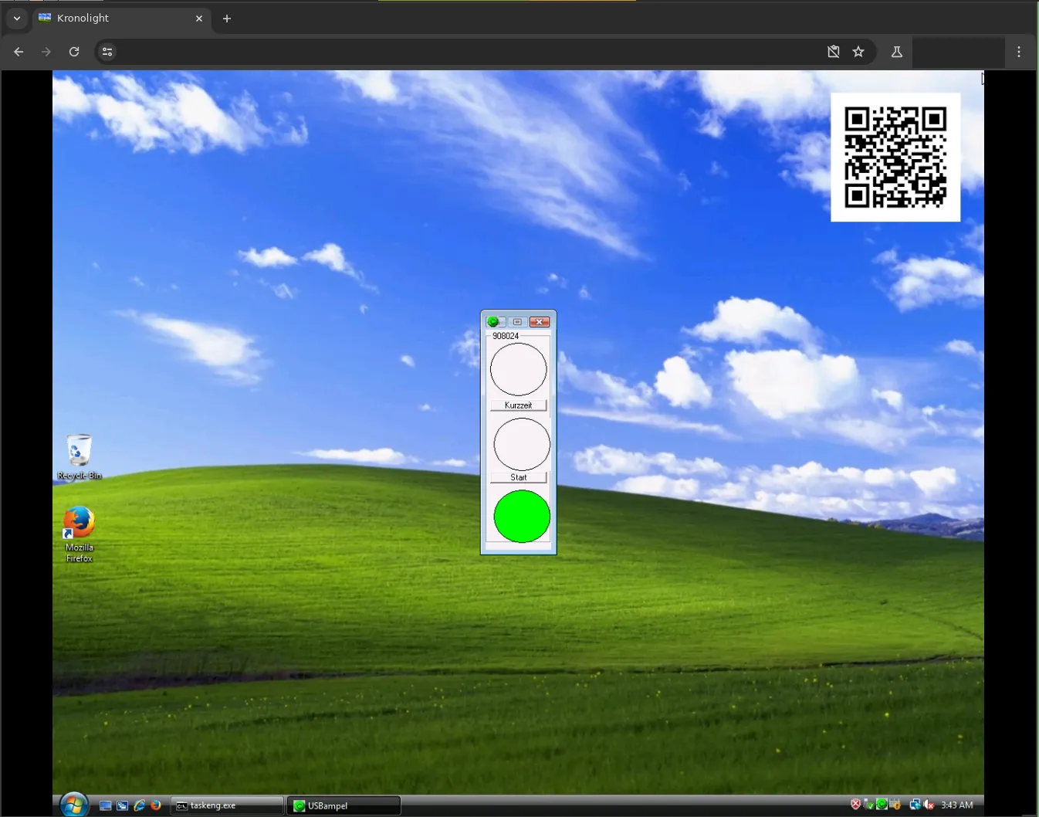Open a new browser tab
This screenshot has height=817, width=1039.
[x=227, y=19]
